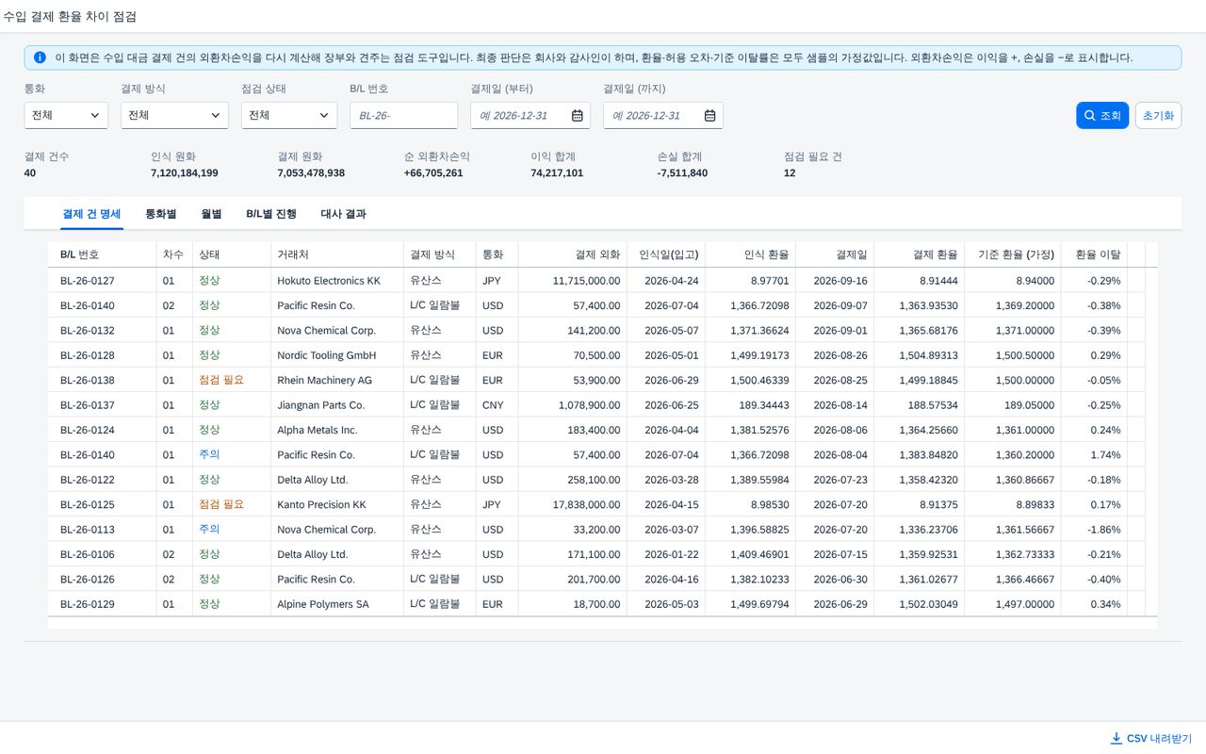1206x754 pixels.
Task: Open the 결제일 (까지) calendar picker icon
Action: point(710,116)
